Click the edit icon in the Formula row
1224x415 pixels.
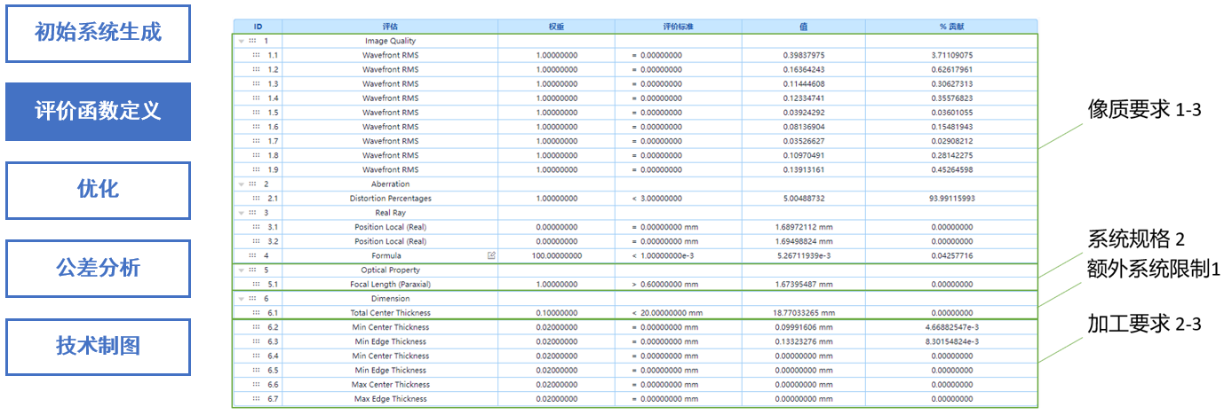tap(491, 255)
